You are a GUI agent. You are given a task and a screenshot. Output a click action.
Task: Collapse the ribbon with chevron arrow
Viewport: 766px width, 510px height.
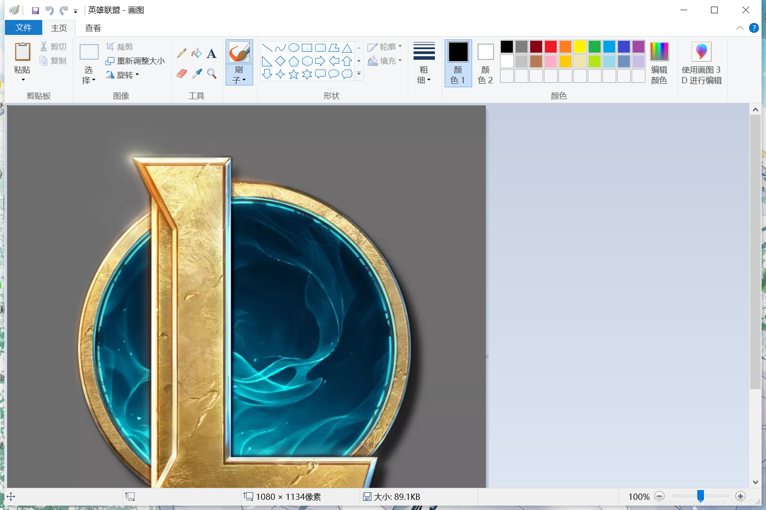point(739,28)
